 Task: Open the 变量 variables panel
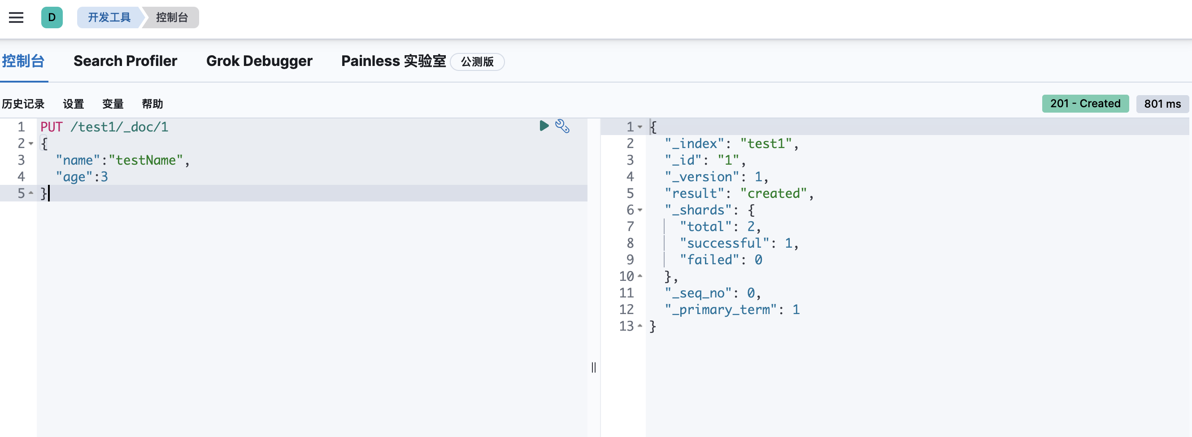pyautogui.click(x=113, y=104)
